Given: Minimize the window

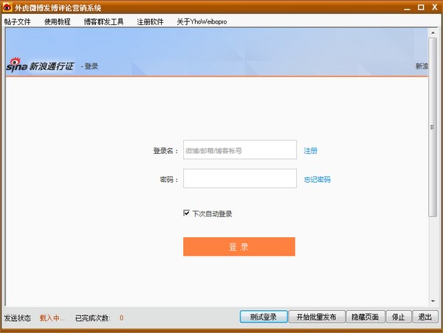Looking at the screenshot, I should pos(407,8).
